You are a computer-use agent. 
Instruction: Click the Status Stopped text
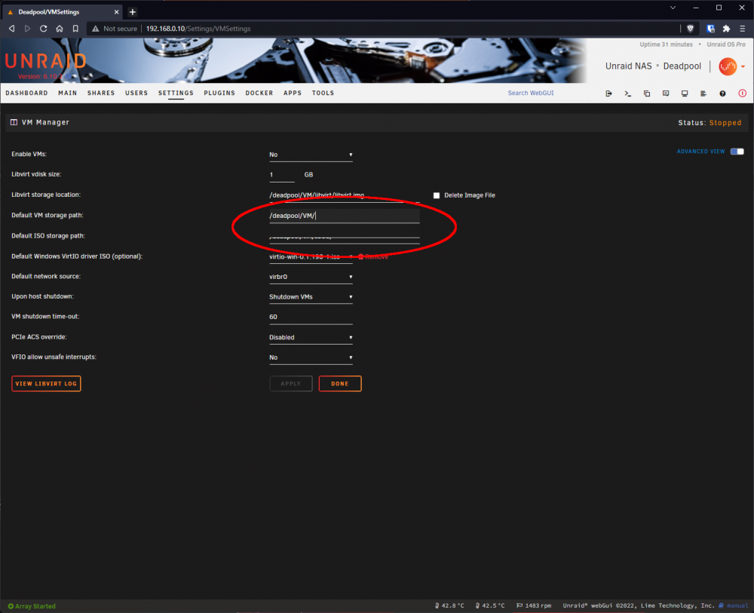click(710, 123)
